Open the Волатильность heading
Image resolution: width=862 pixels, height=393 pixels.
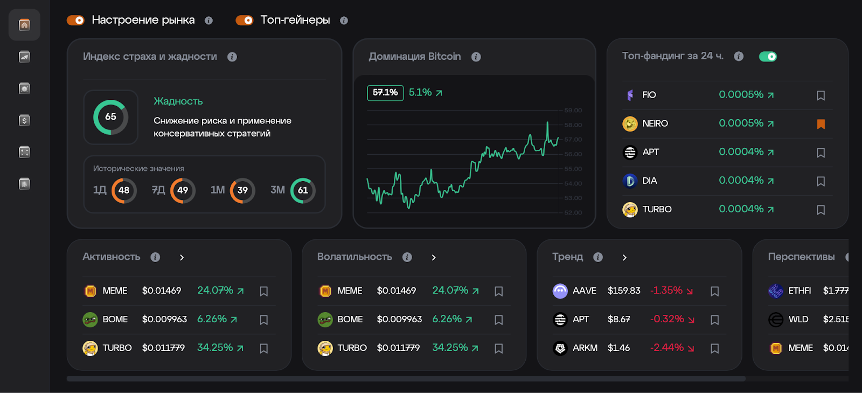tap(354, 257)
